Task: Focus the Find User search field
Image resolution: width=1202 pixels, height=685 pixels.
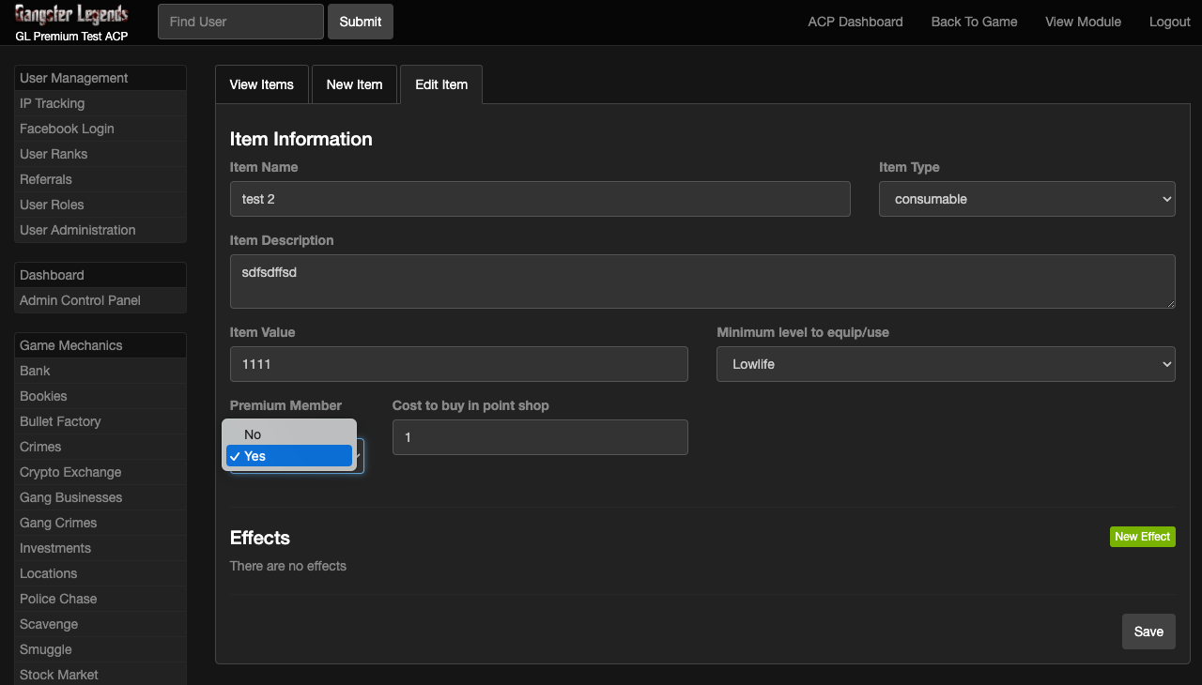Action: (x=240, y=22)
